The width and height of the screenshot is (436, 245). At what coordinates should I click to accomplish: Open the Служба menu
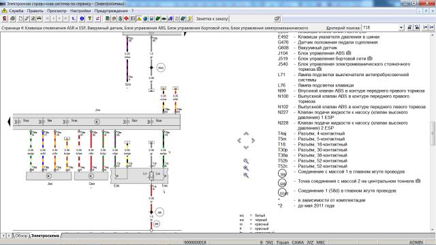[x=16, y=11]
